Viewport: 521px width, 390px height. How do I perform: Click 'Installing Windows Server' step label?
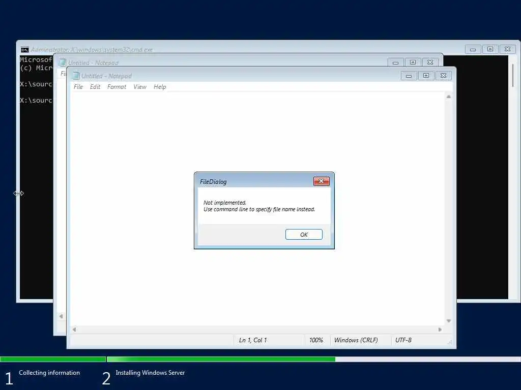point(150,373)
